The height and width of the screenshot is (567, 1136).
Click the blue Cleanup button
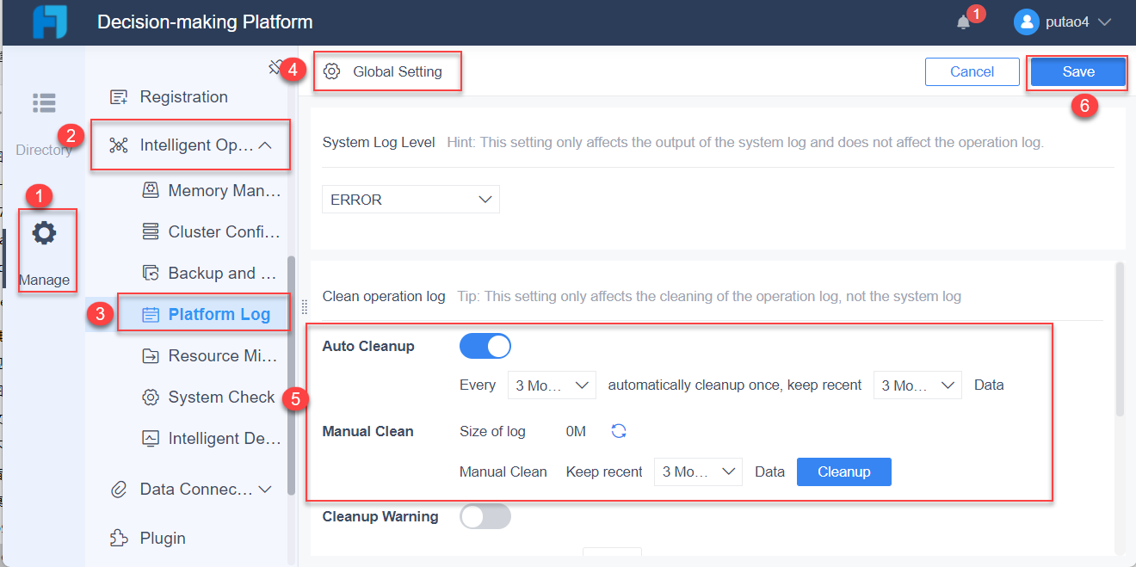[x=844, y=471]
